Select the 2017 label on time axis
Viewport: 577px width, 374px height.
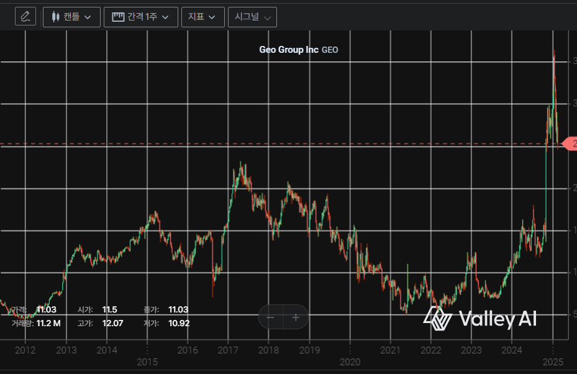[x=228, y=350]
